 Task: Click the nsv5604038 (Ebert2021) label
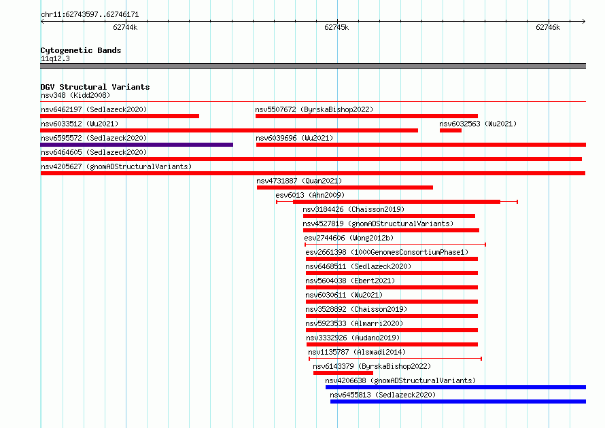pos(350,281)
